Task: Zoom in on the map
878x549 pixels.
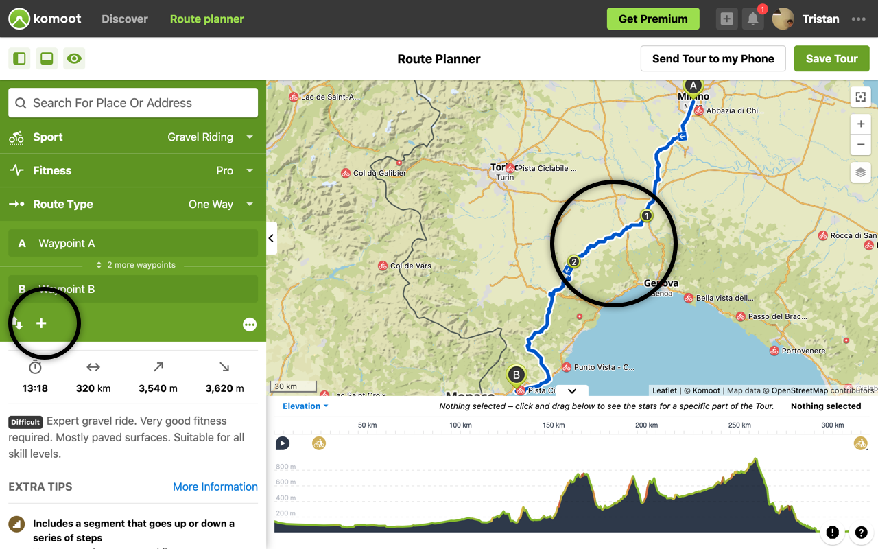Action: tap(860, 124)
